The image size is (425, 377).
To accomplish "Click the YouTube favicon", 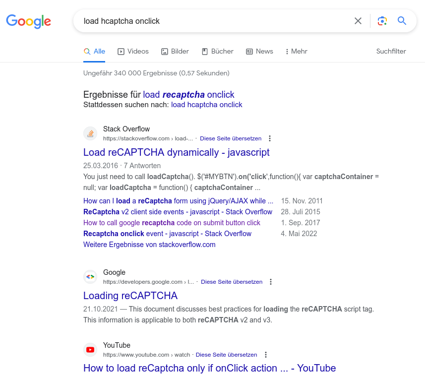I will [x=90, y=349].
